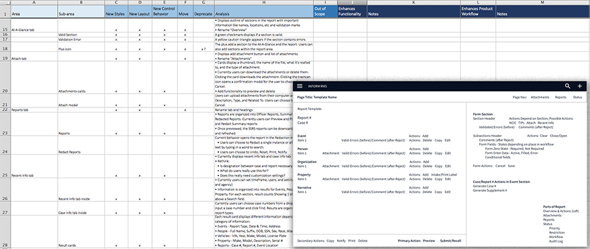Image resolution: width=590 pixels, height=249 pixels.
Task: Click the 'Out of Scope' header cell
Action: (x=325, y=11)
